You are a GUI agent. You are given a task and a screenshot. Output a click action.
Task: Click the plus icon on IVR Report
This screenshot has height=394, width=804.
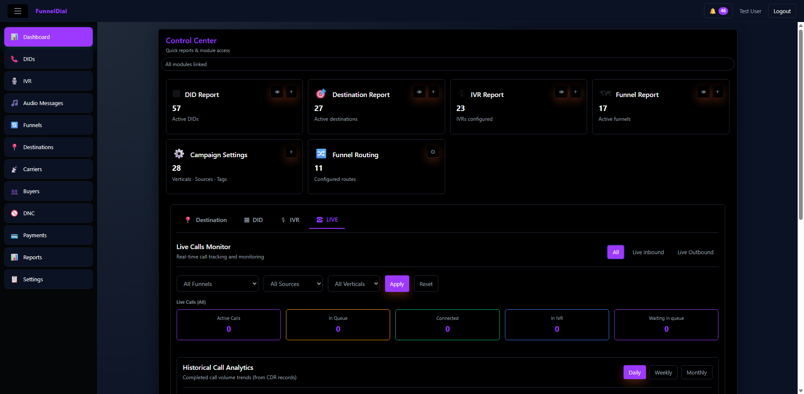click(575, 92)
